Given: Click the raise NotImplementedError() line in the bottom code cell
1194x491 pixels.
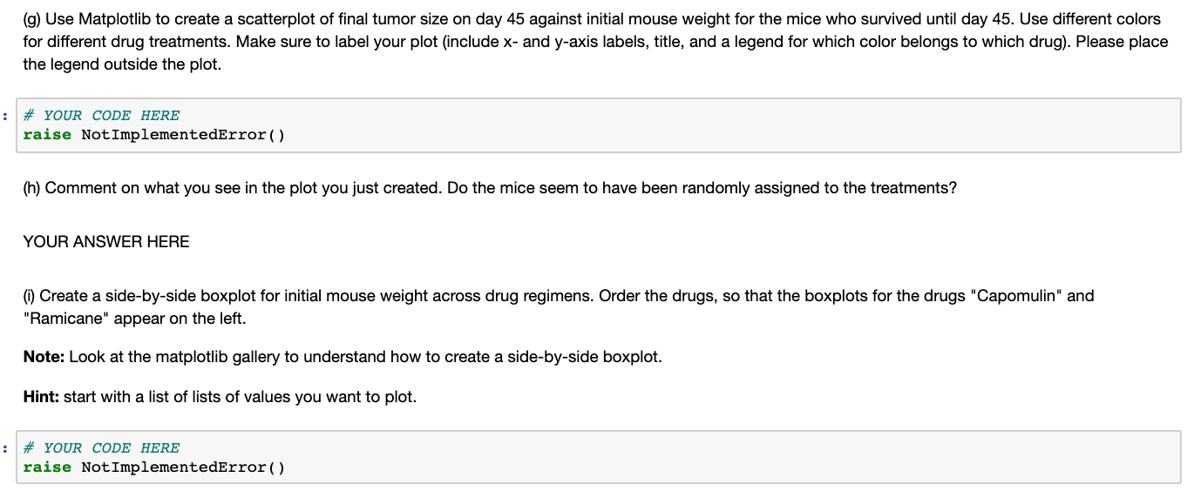Looking at the screenshot, I should click(153, 467).
